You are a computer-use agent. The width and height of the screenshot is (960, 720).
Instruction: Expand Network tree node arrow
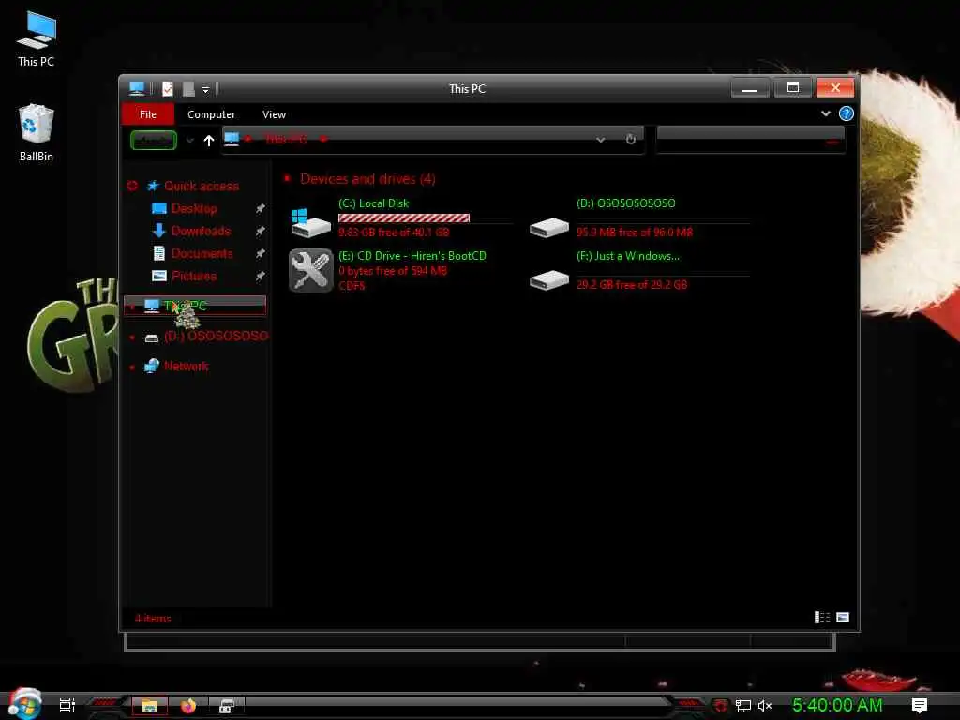click(x=132, y=367)
